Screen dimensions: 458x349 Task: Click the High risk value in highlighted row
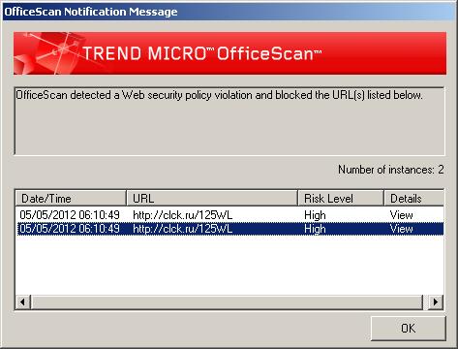(x=315, y=229)
